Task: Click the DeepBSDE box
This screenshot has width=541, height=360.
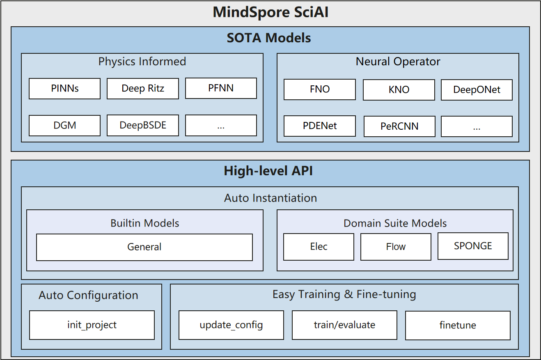Action: [x=143, y=125]
